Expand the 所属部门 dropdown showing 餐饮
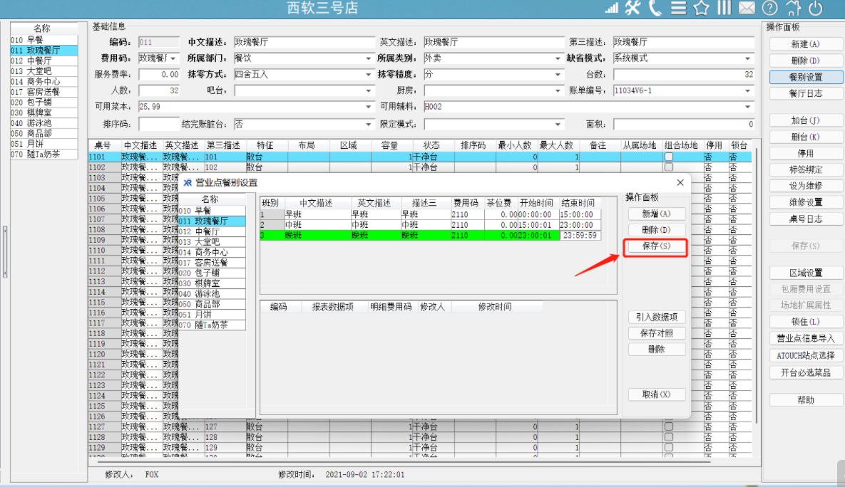845x487 pixels. click(368, 58)
